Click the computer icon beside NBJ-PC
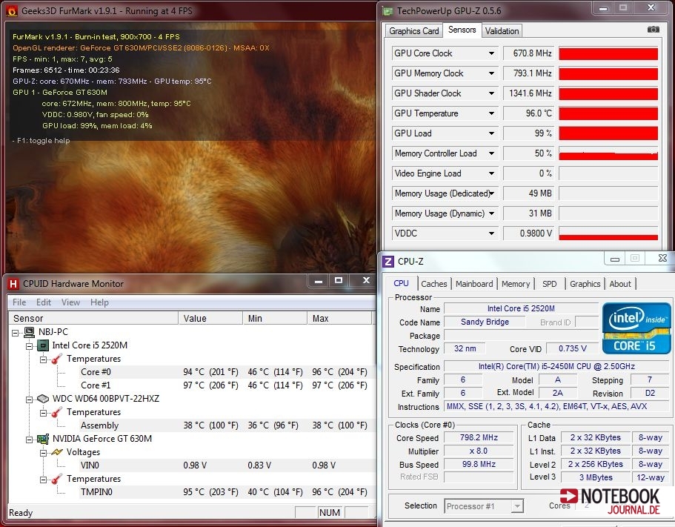Viewport: 675px width, 527px height. tap(30, 332)
